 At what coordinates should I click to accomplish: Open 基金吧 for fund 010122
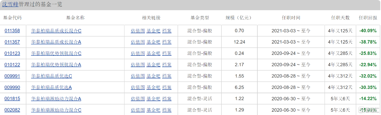(153, 65)
